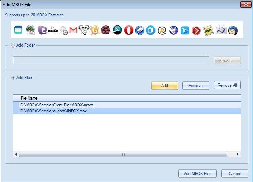Select the Add Files radio button
253x182 pixels.
[13, 78]
